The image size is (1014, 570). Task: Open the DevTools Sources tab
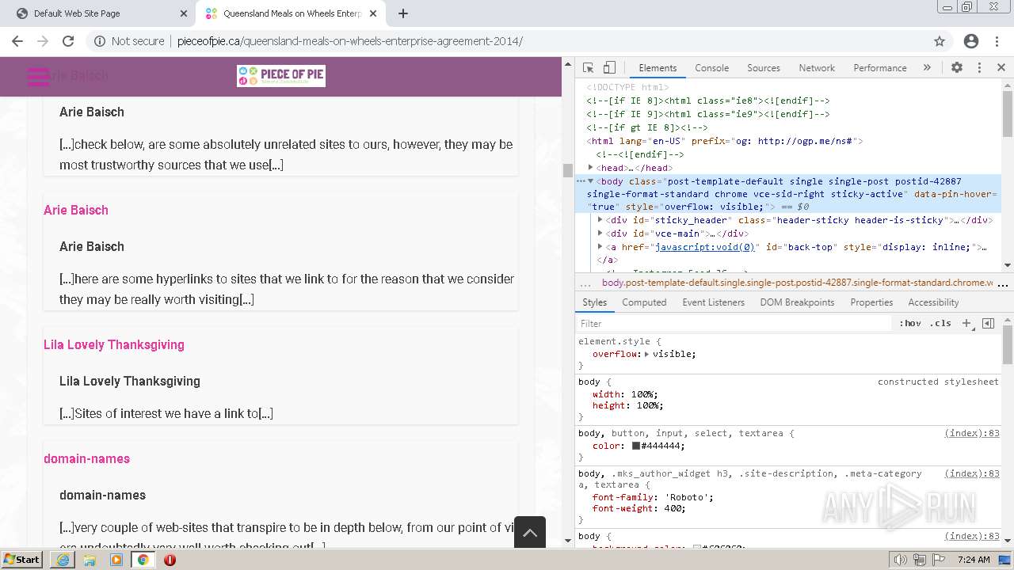[764, 68]
